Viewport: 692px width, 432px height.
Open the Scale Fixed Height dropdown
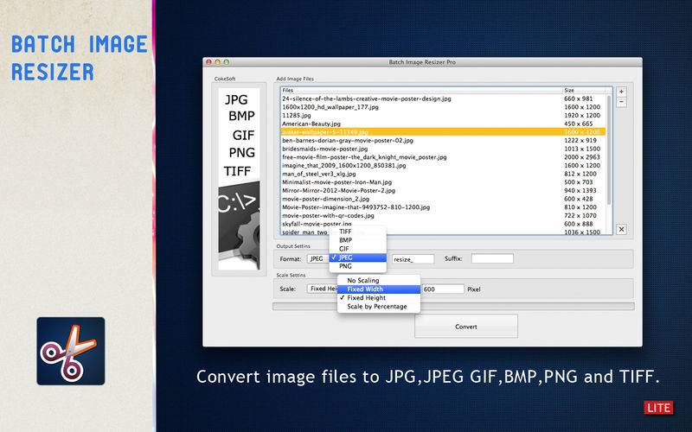point(323,289)
